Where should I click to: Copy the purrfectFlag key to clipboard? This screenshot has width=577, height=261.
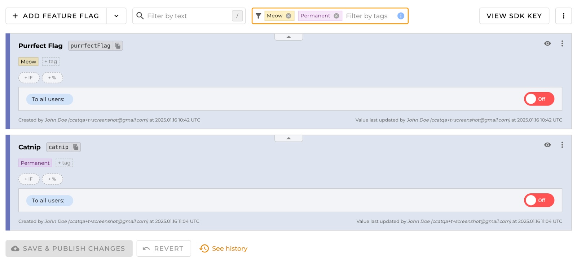pos(118,46)
